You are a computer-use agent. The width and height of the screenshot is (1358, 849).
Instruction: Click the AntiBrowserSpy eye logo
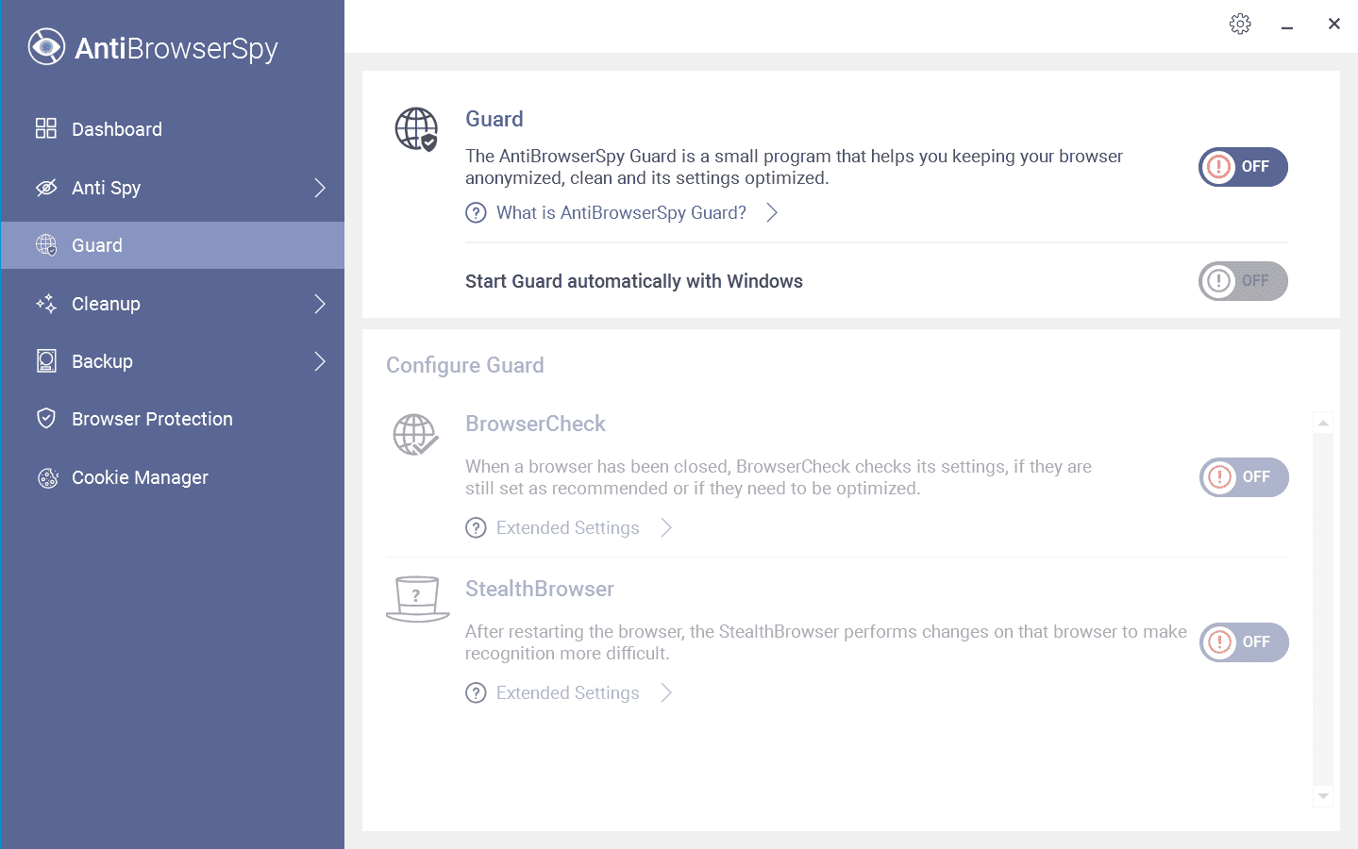[46, 47]
